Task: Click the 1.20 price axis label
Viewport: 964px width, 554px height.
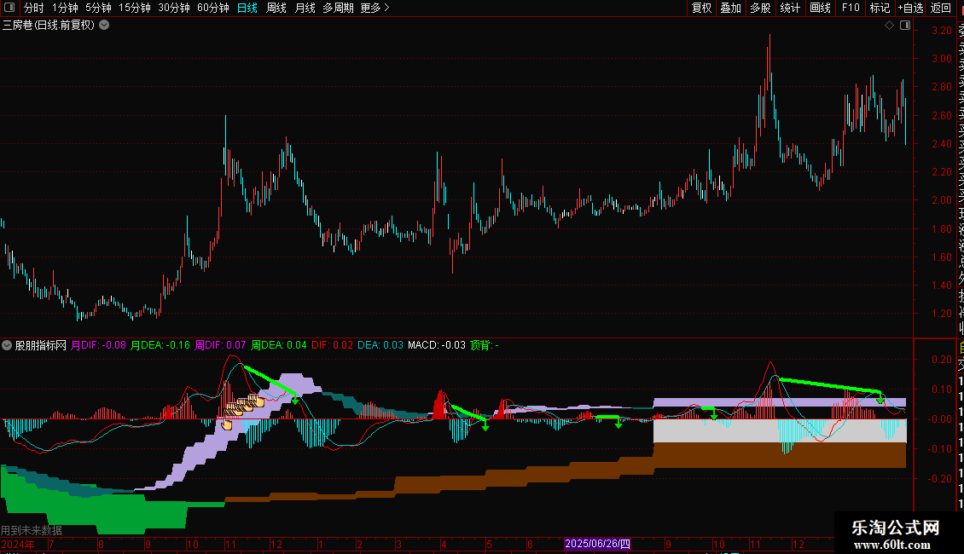Action: pyautogui.click(x=942, y=314)
